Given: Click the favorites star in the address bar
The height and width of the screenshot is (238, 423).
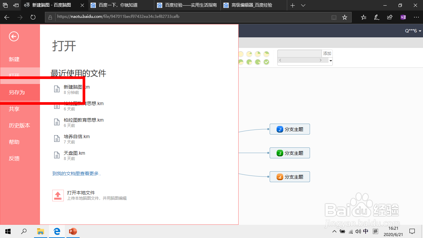Looking at the screenshot, I should point(345,17).
